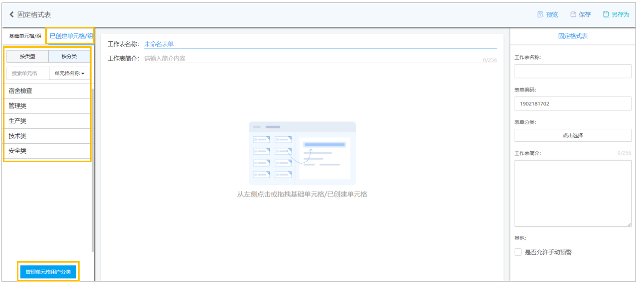Click the empty-state illustration in canvas
Viewport: 639px width, 285px height.
pos(302,153)
